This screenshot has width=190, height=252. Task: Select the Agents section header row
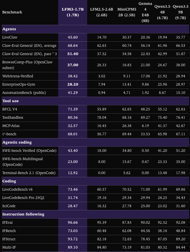[x=95, y=29]
